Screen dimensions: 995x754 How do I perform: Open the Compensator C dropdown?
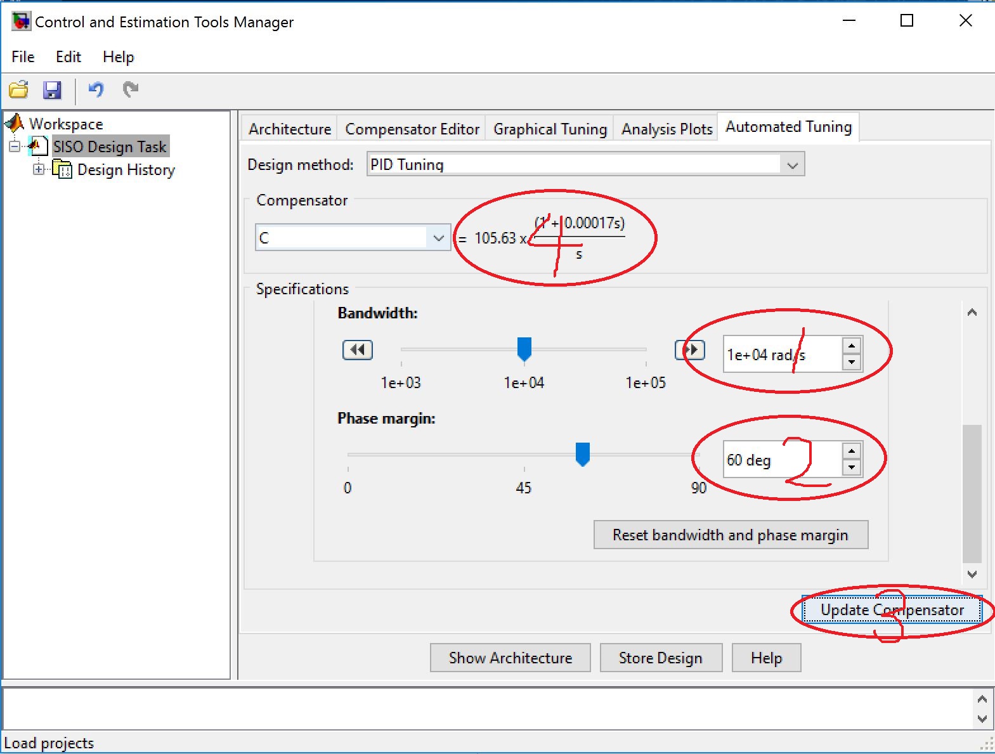439,238
